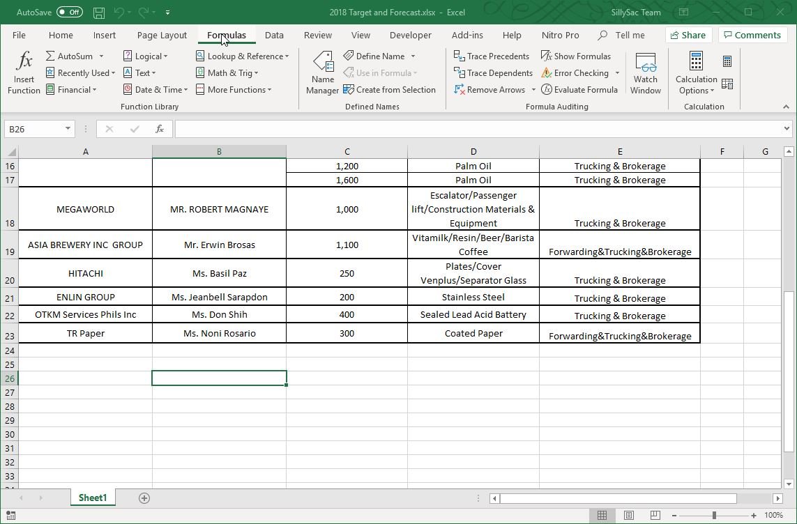Add a new sheet with plus icon

(x=144, y=498)
